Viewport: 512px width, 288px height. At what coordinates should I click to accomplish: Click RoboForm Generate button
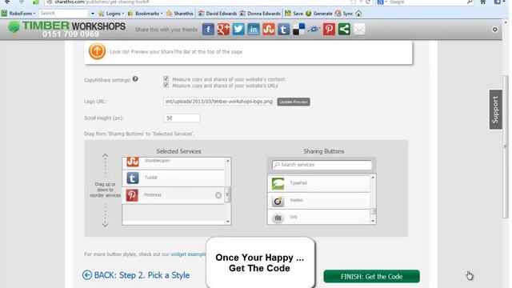(x=319, y=14)
